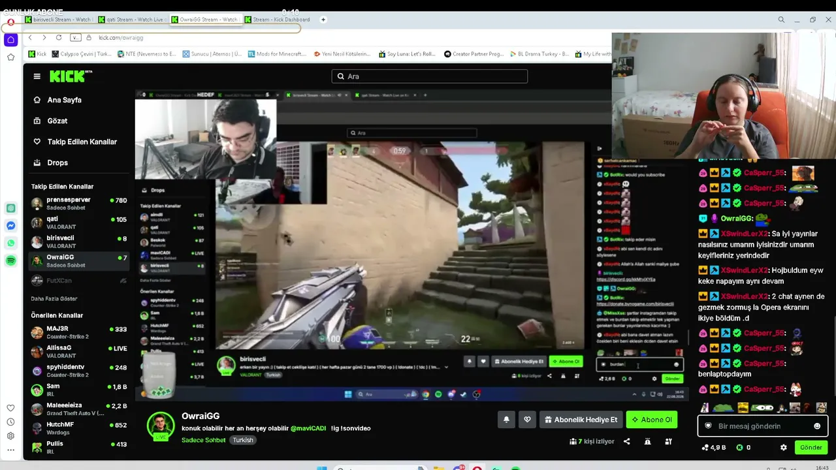Click the Turkish language tag
This screenshot has height=470, width=836.
(243, 440)
